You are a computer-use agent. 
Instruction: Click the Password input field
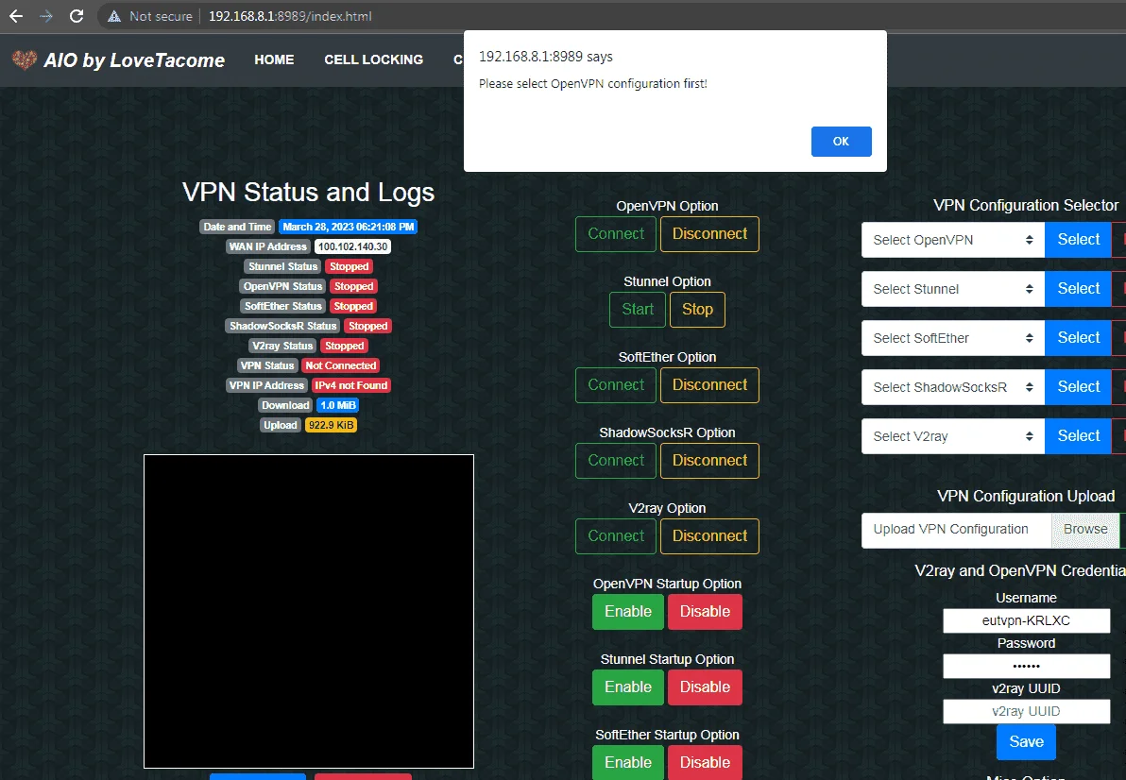coord(1026,666)
